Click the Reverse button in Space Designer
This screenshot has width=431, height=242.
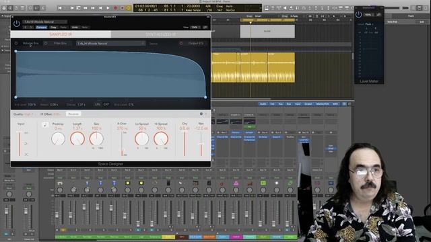73,114
